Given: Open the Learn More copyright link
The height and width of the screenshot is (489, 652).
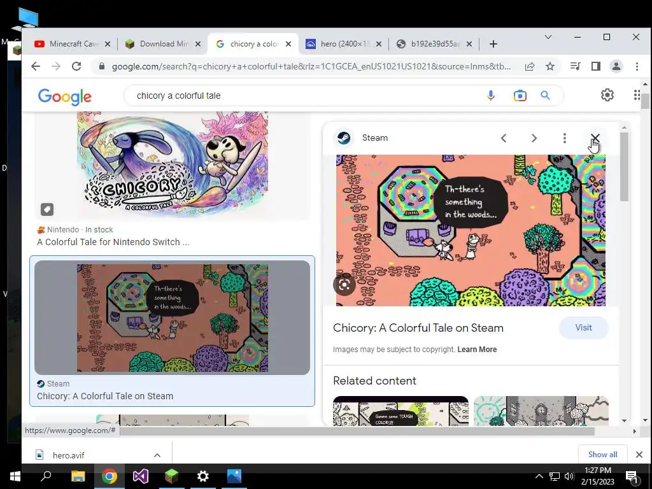Looking at the screenshot, I should [477, 350].
